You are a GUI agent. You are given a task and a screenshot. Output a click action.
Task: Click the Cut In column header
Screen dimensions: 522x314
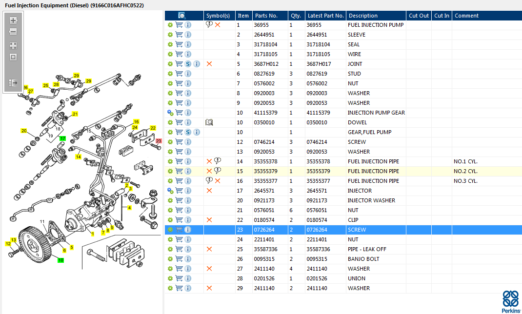tap(442, 16)
